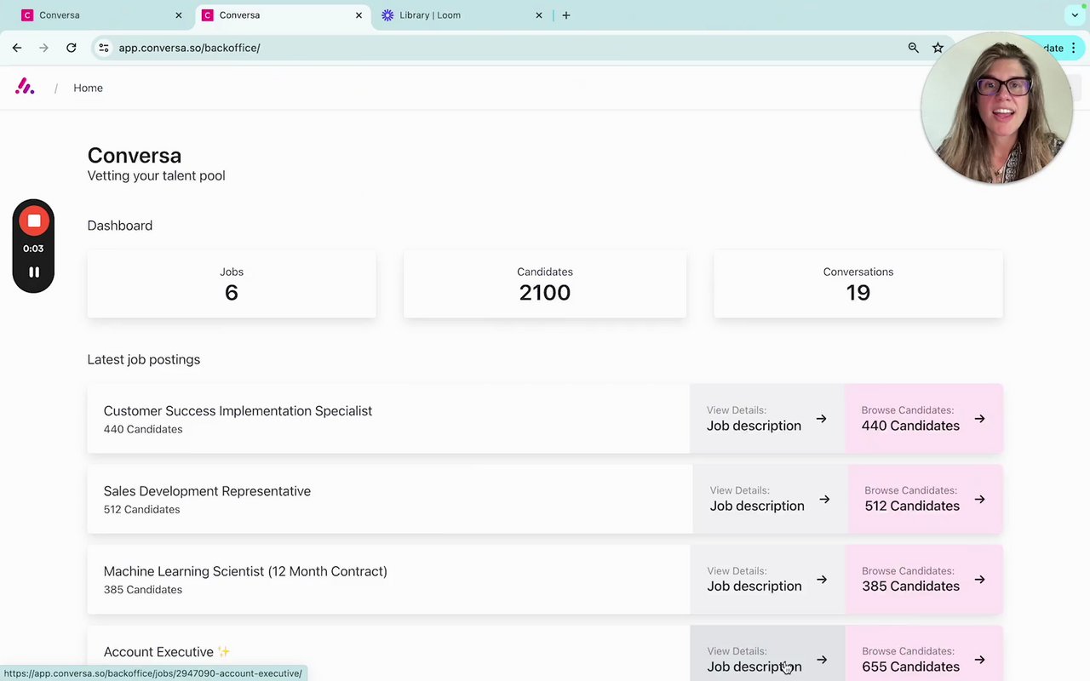1090x681 pixels.
Task: Open the Conversations 19 dashboard card
Action: tap(858, 284)
